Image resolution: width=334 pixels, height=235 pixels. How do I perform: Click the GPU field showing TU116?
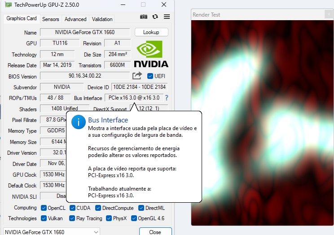coord(60,43)
